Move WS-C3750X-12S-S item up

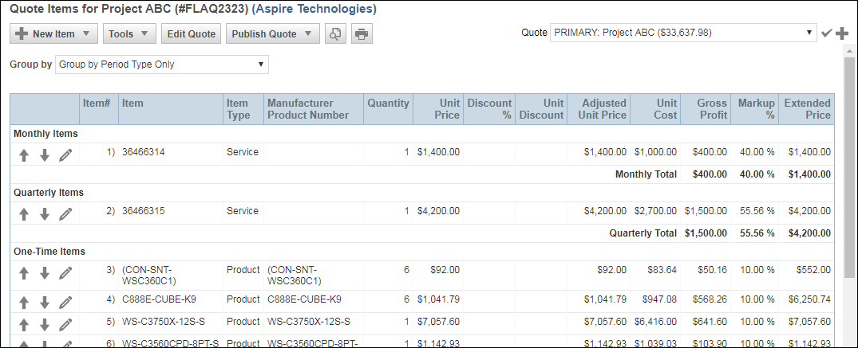point(24,325)
